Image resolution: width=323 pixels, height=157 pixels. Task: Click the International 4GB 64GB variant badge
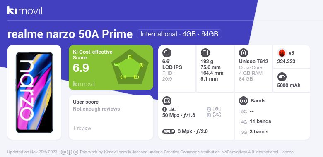point(179,34)
